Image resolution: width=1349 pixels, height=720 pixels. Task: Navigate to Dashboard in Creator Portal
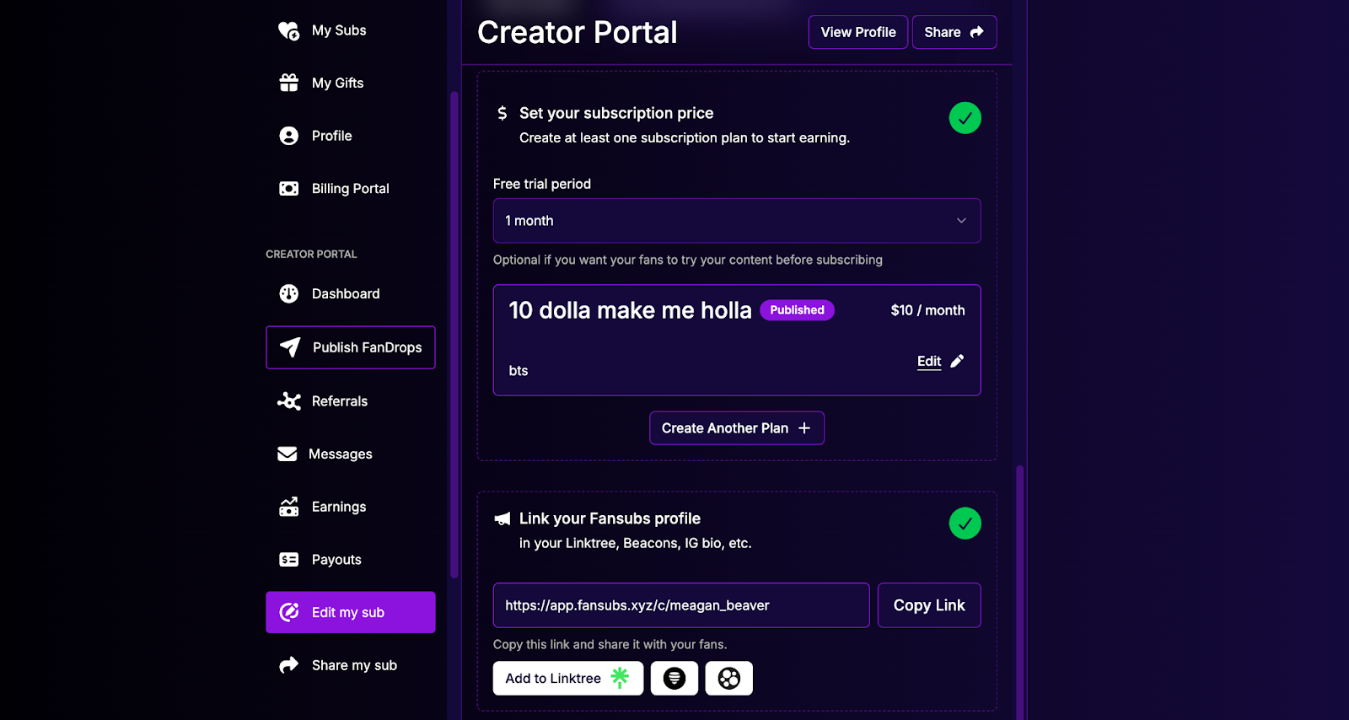click(x=345, y=293)
